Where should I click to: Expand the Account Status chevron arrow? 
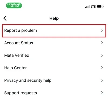[x=102, y=43]
